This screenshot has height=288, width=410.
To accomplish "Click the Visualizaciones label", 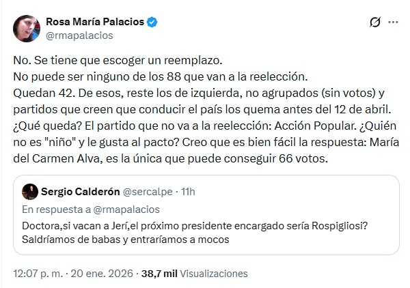I will 213,273.
